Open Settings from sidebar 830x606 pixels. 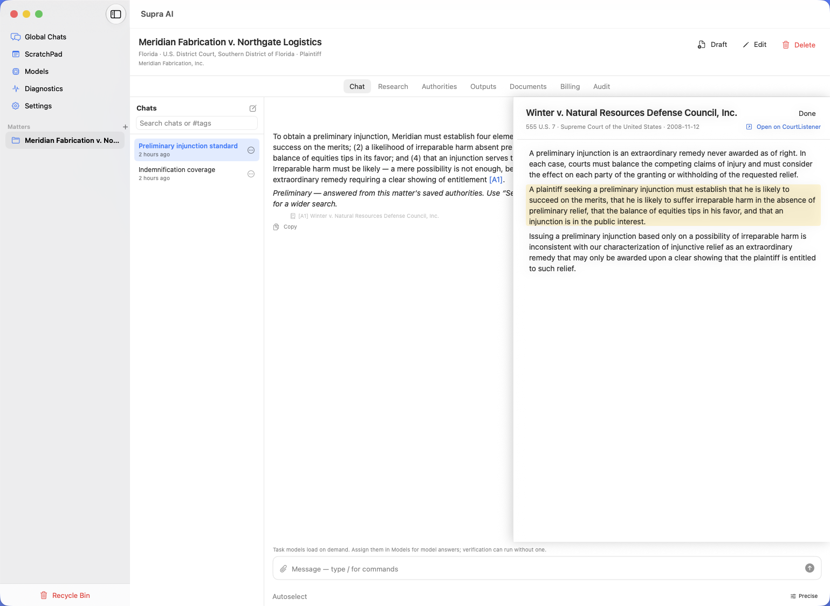[x=32, y=106]
